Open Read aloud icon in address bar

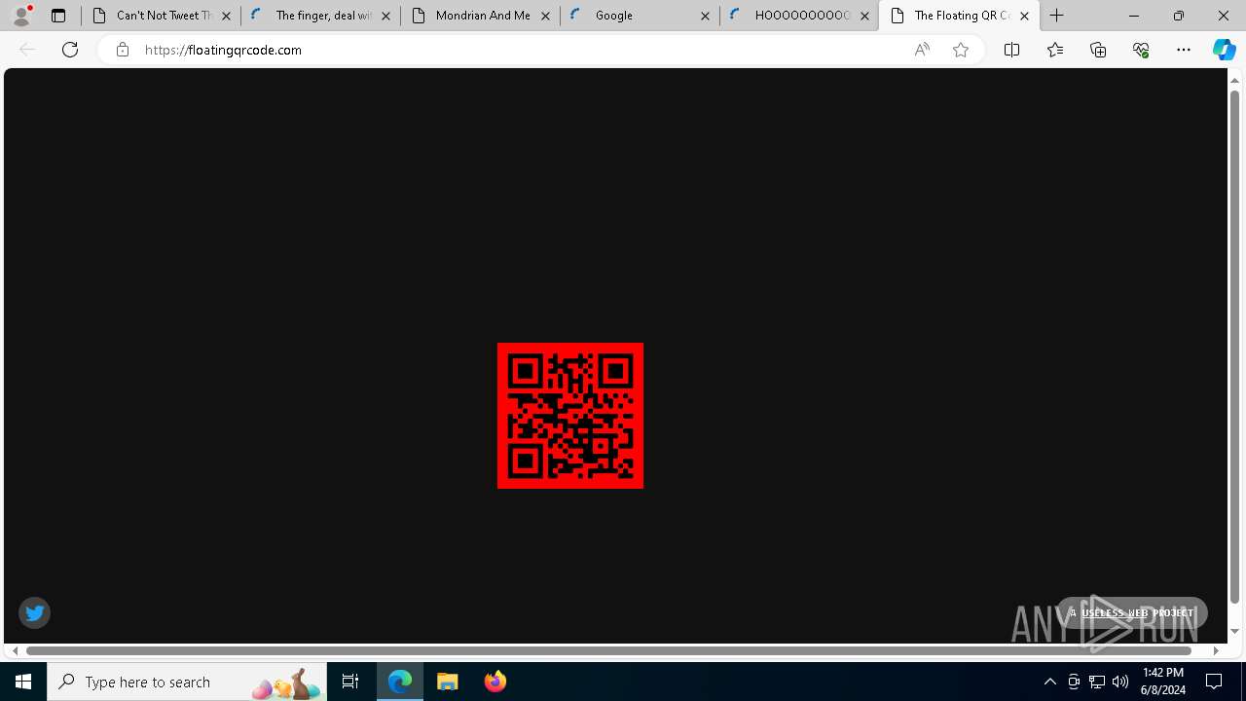(x=922, y=50)
